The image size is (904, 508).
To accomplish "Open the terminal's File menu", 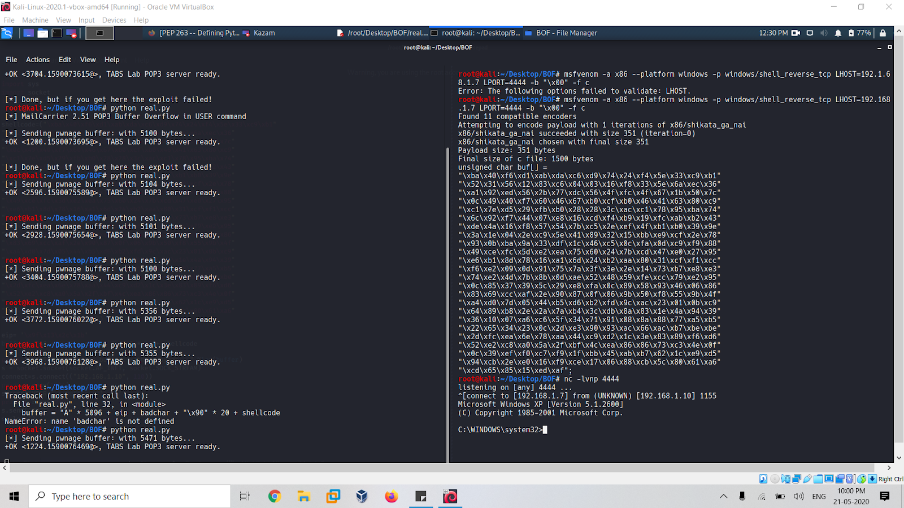I will tap(11, 59).
